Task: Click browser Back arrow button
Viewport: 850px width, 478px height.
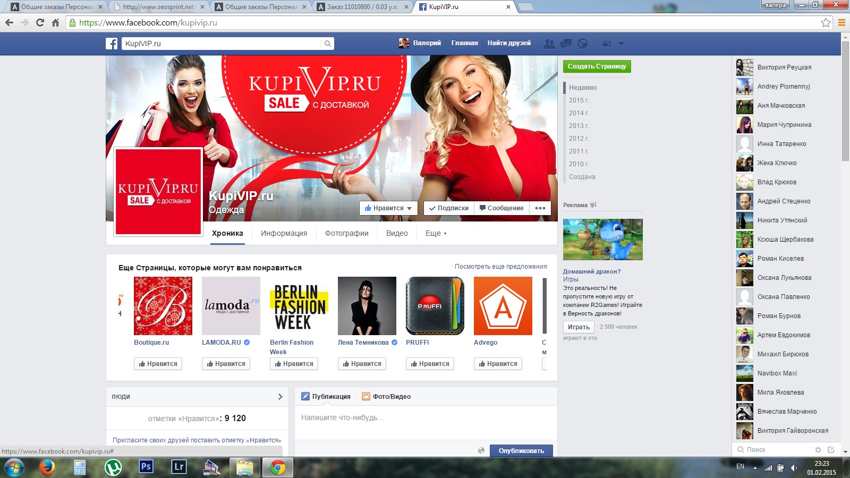Action: click(x=9, y=23)
